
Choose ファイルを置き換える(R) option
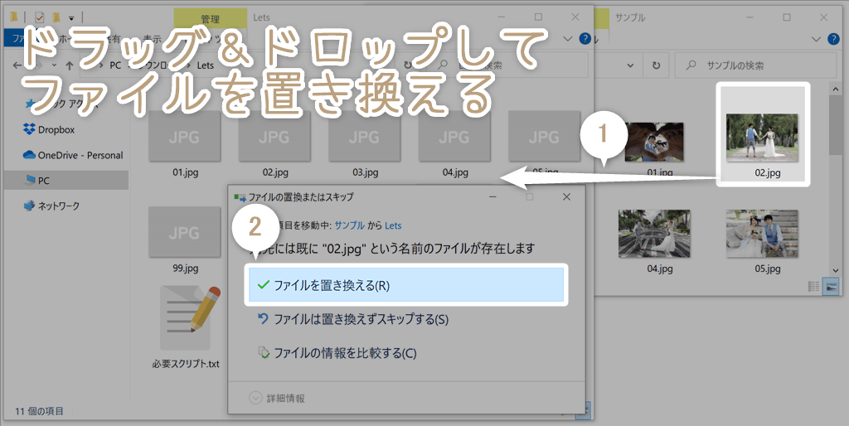(406, 285)
